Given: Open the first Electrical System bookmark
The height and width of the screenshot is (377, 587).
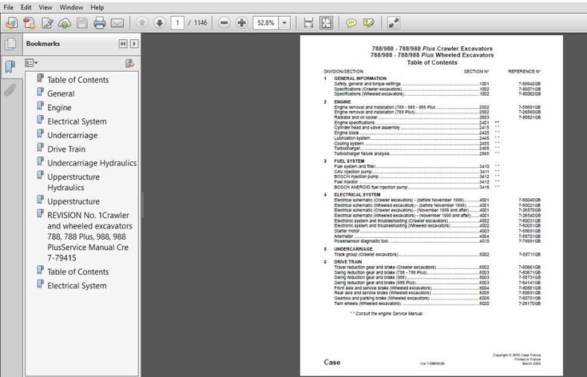Looking at the screenshot, I should tap(77, 121).
